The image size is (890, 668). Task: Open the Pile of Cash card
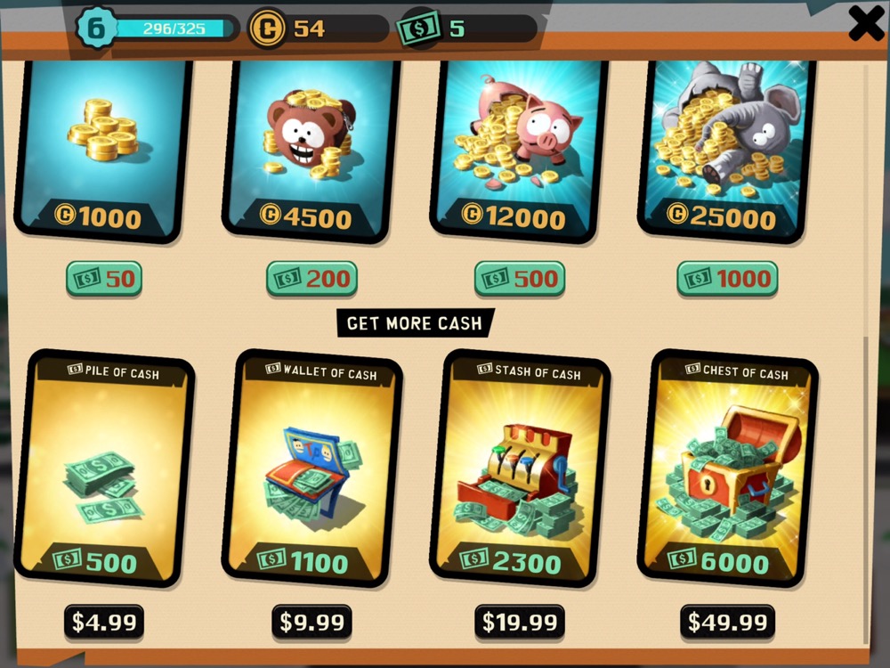(104, 468)
